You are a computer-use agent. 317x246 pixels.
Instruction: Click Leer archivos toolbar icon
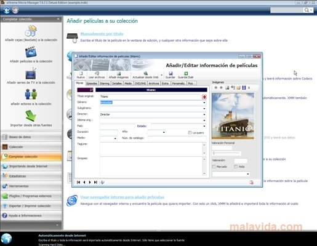point(97,73)
